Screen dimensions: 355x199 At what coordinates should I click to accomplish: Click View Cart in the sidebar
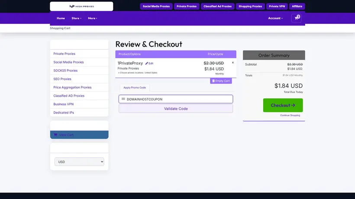(79, 135)
